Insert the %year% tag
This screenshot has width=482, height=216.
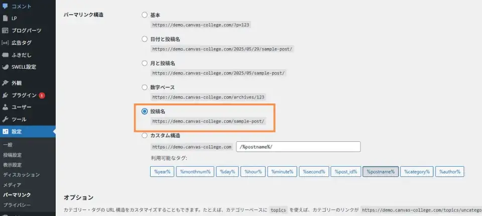(162, 172)
